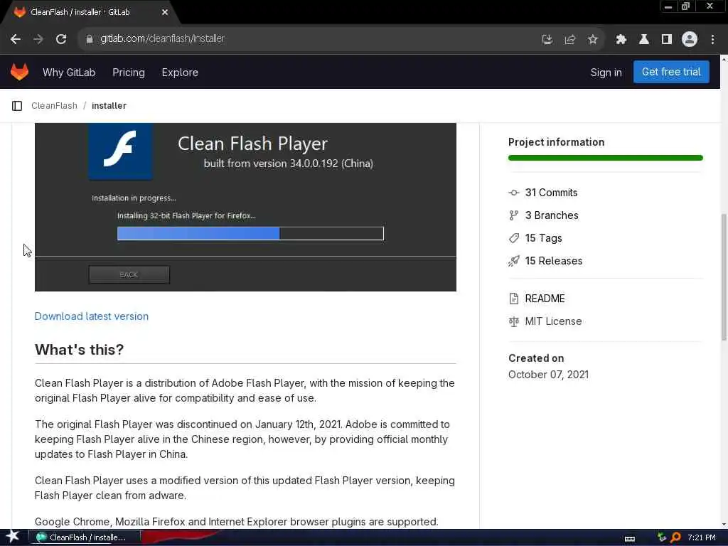Toggle the GitLab sidebar panel icon
The image size is (728, 546).
tap(17, 106)
